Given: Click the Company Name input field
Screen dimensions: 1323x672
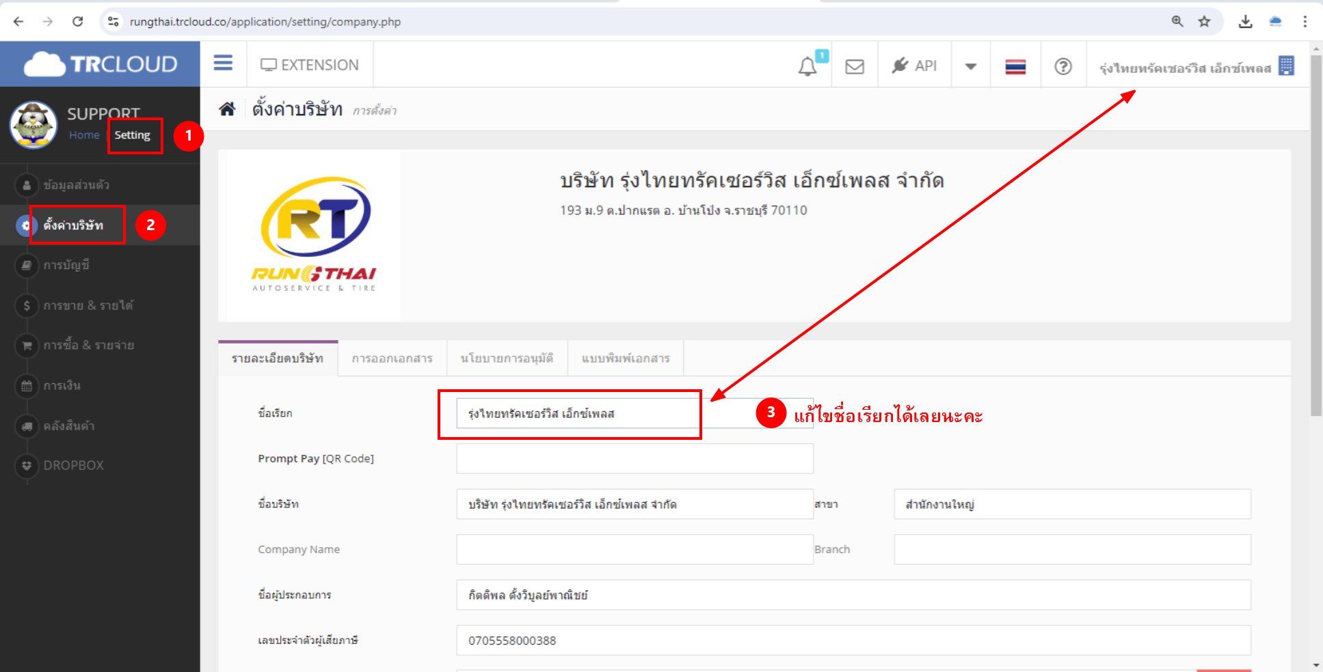Looking at the screenshot, I should pos(635,549).
